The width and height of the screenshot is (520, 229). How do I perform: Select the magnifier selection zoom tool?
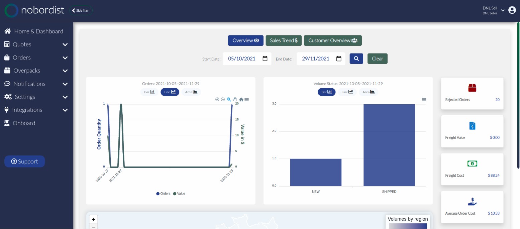(229, 99)
